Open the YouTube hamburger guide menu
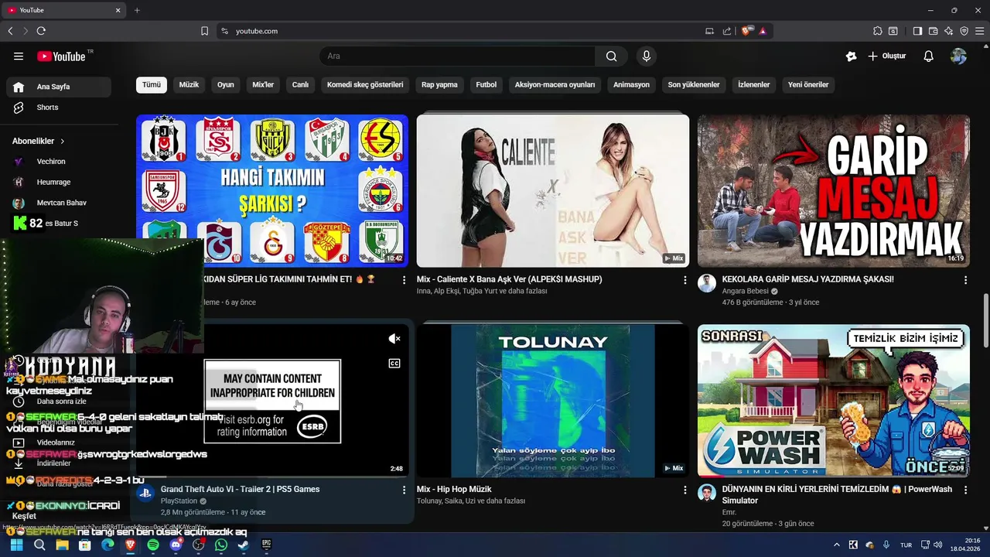Viewport: 990px width, 557px height. [19, 56]
